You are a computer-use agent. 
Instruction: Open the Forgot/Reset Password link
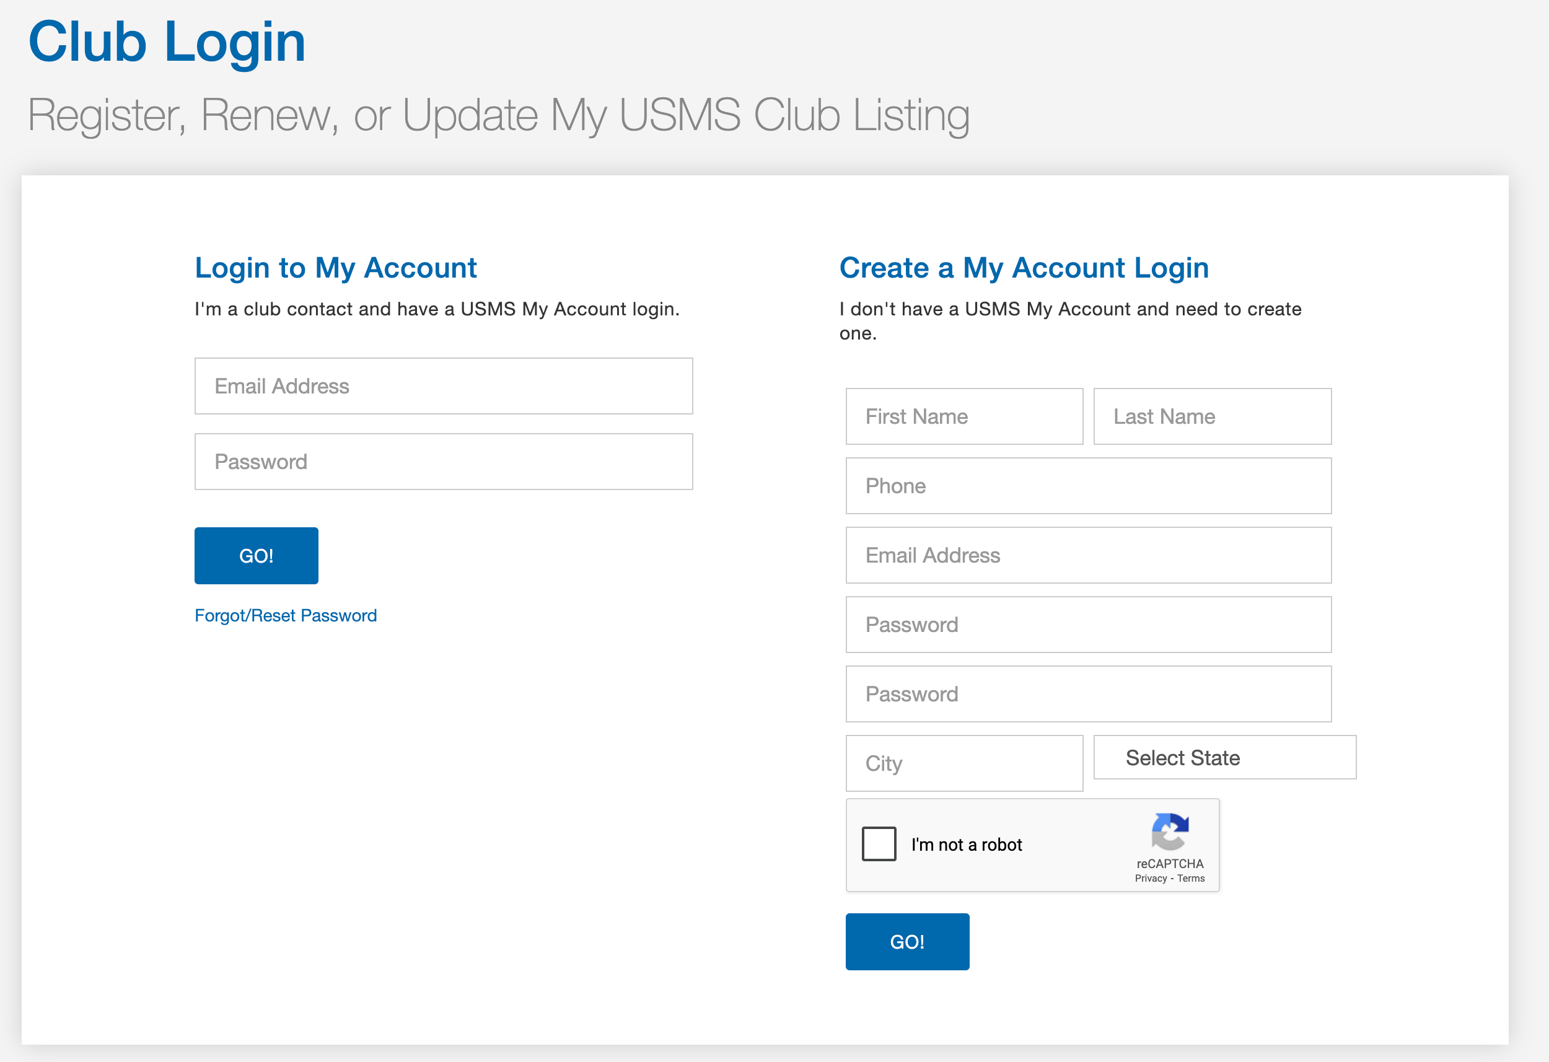[285, 615]
